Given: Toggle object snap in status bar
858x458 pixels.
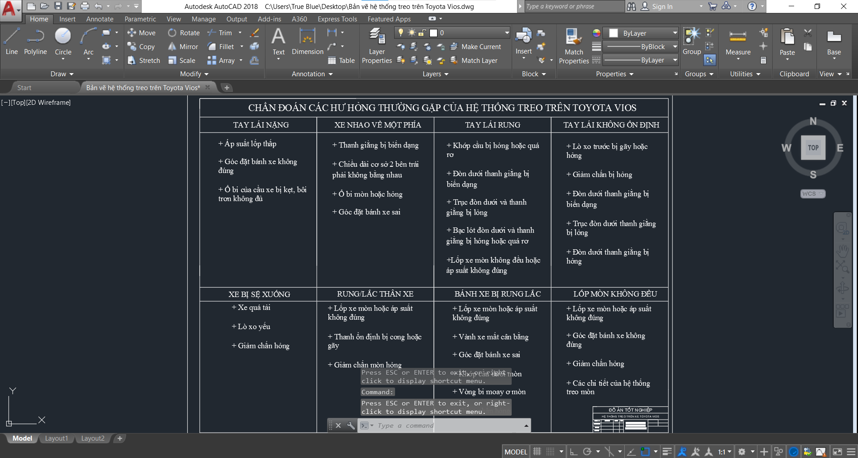Looking at the screenshot, I should (645, 452).
